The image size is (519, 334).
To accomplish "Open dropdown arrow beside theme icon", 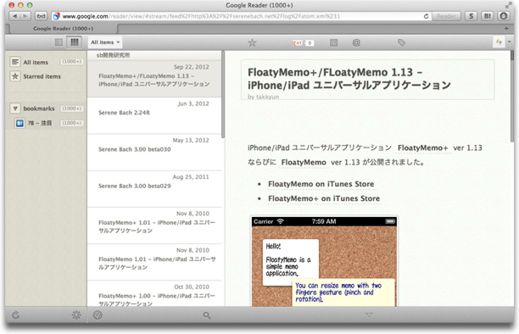I will coord(510,42).
